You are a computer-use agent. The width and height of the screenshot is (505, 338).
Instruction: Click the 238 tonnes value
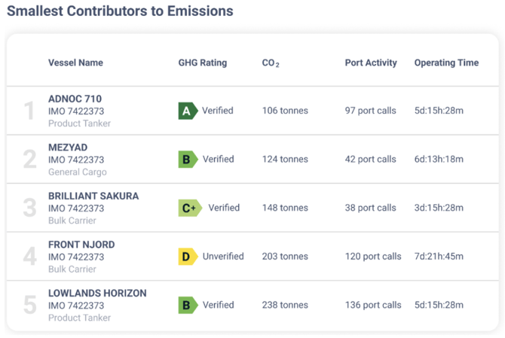285,305
